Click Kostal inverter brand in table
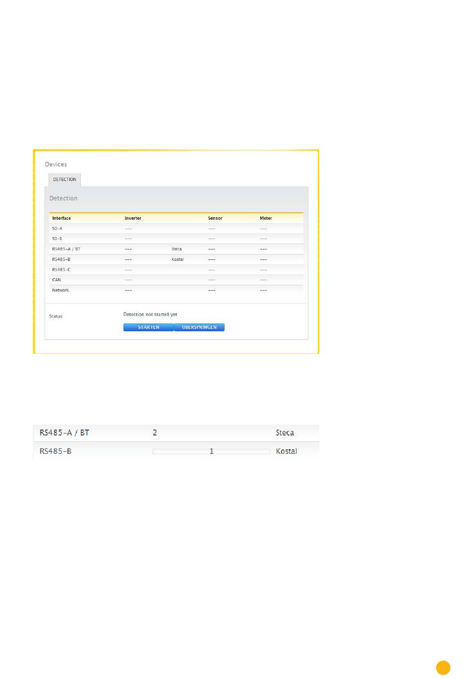The width and height of the screenshot is (471, 679). pyautogui.click(x=177, y=259)
